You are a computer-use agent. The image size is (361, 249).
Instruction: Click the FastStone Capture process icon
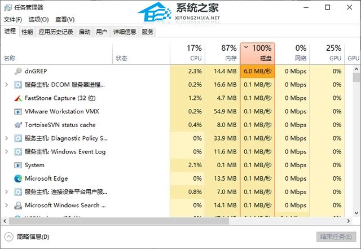click(x=18, y=98)
